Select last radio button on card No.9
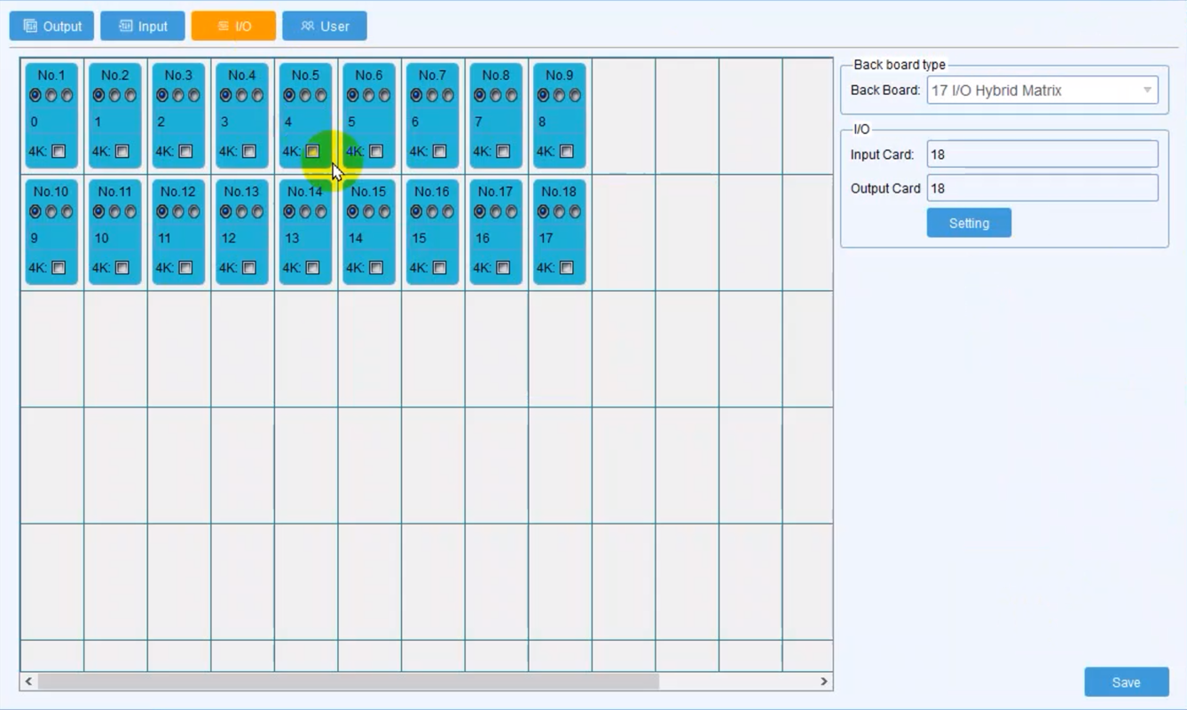 (x=575, y=95)
